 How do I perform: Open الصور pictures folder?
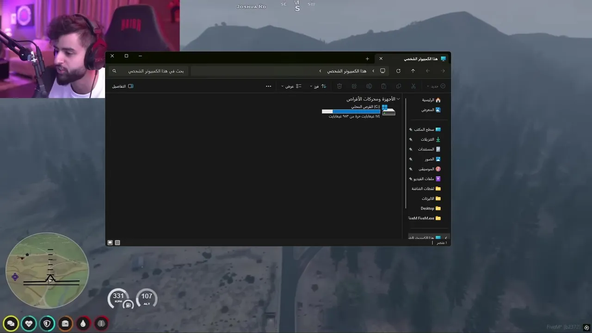click(432, 159)
